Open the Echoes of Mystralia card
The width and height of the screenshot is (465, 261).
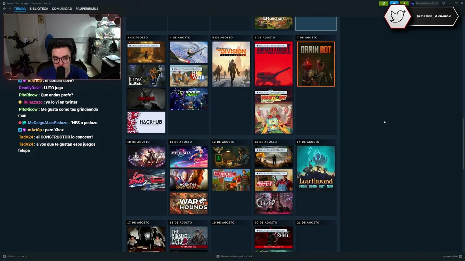coord(189,157)
